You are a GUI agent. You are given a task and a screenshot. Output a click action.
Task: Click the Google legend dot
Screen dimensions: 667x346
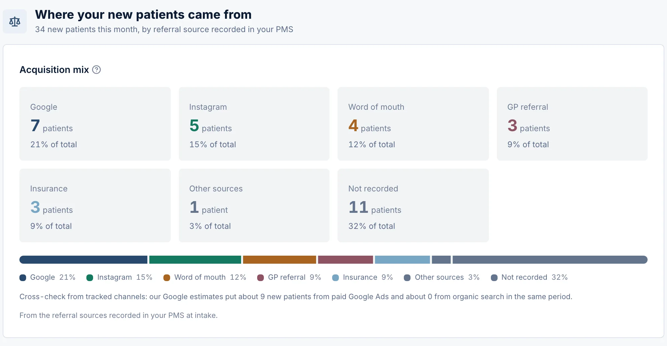click(23, 277)
